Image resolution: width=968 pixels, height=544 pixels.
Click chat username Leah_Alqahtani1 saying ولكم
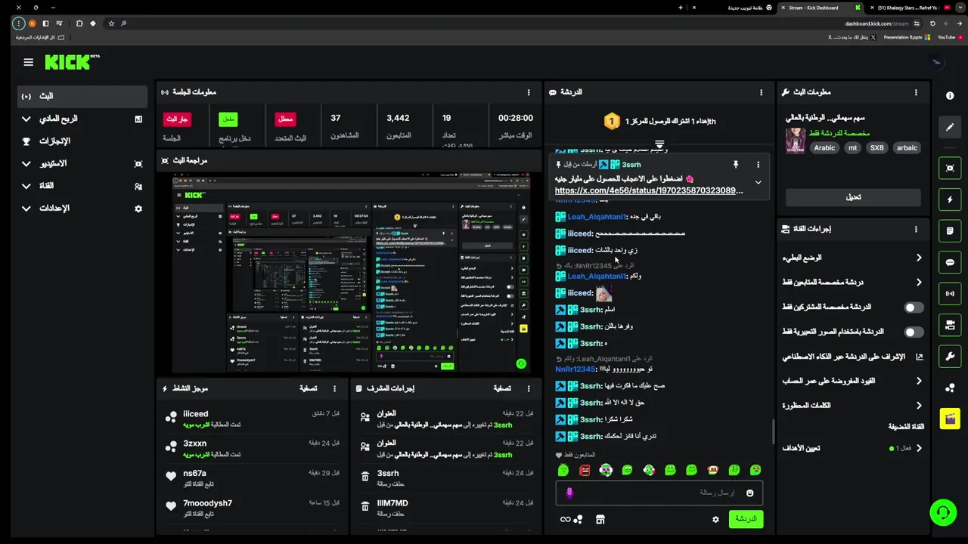597,277
